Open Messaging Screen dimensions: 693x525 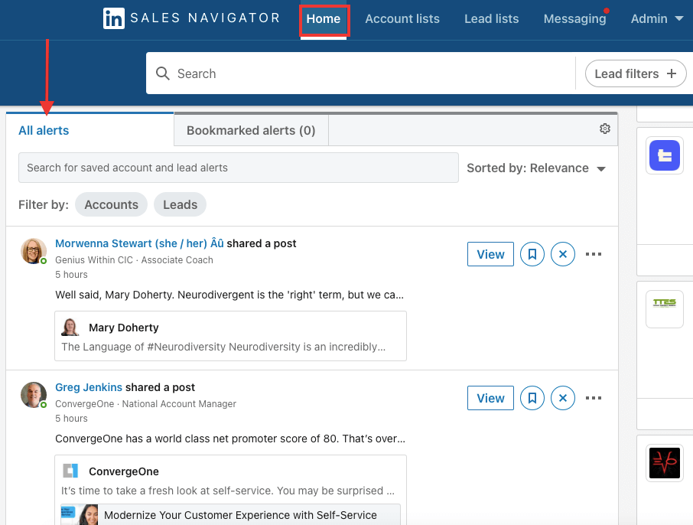[x=574, y=19]
